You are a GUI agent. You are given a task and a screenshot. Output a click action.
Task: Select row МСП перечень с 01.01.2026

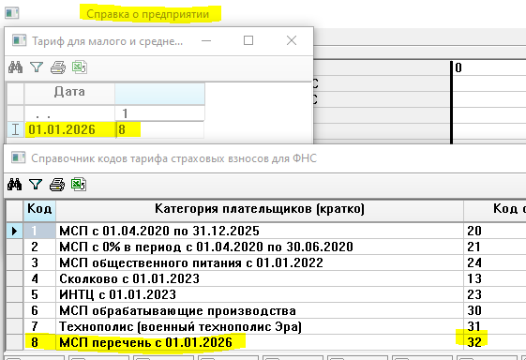point(265,342)
